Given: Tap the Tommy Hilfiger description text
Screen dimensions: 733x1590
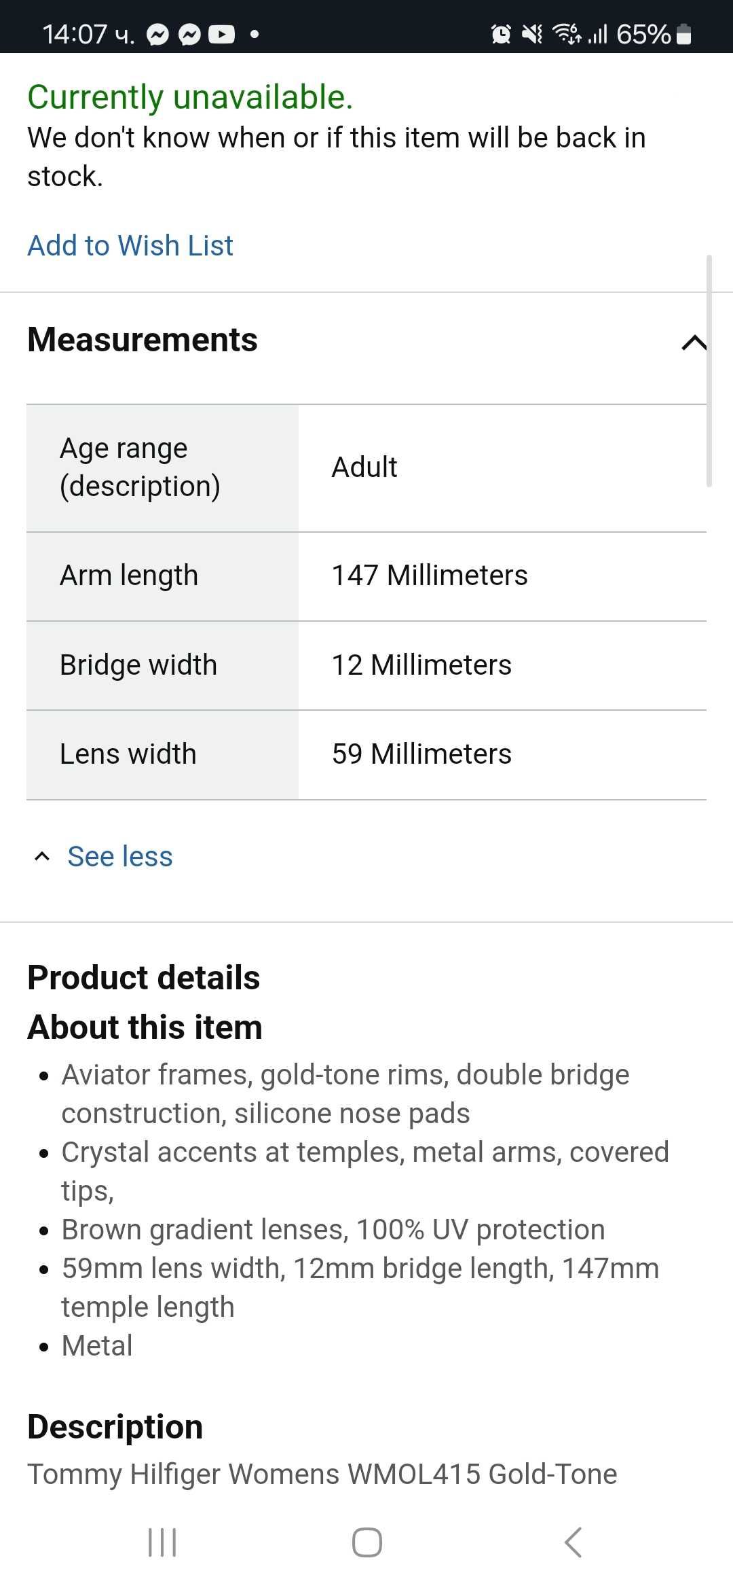Looking at the screenshot, I should click(322, 1474).
